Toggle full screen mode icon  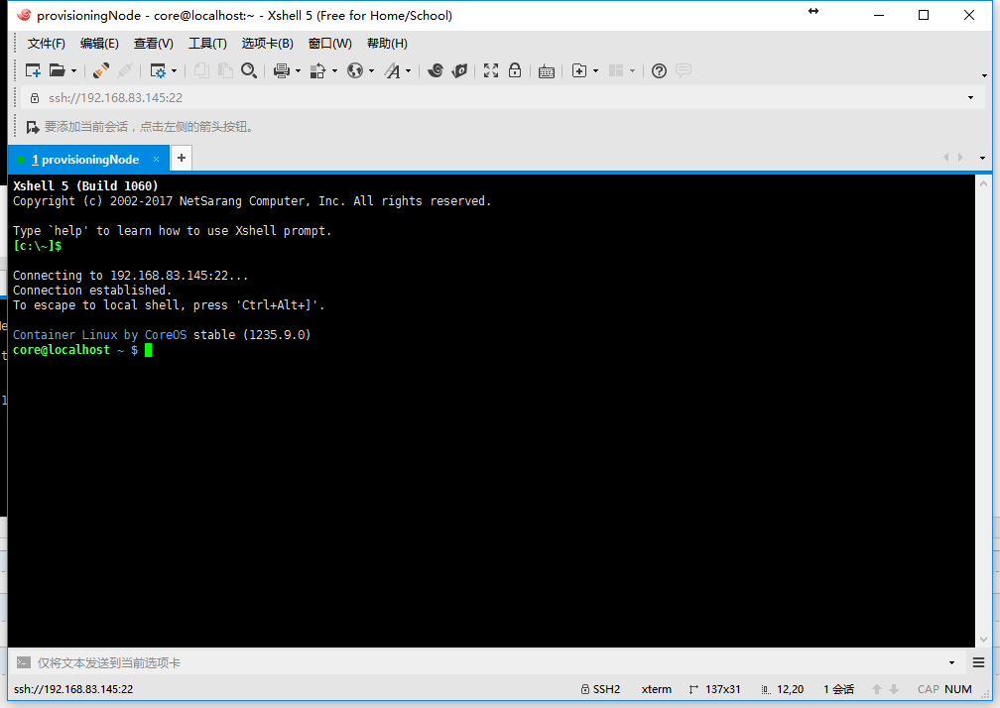491,70
